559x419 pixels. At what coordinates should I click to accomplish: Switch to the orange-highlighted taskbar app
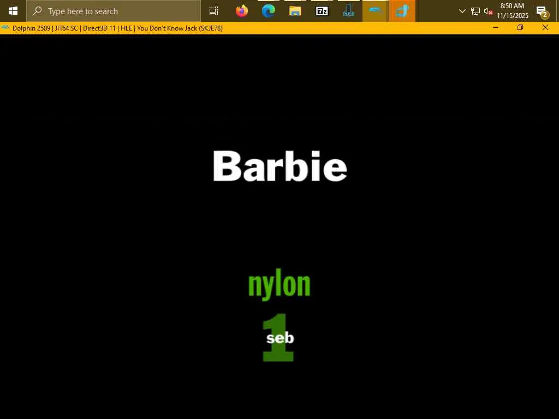tap(402, 11)
